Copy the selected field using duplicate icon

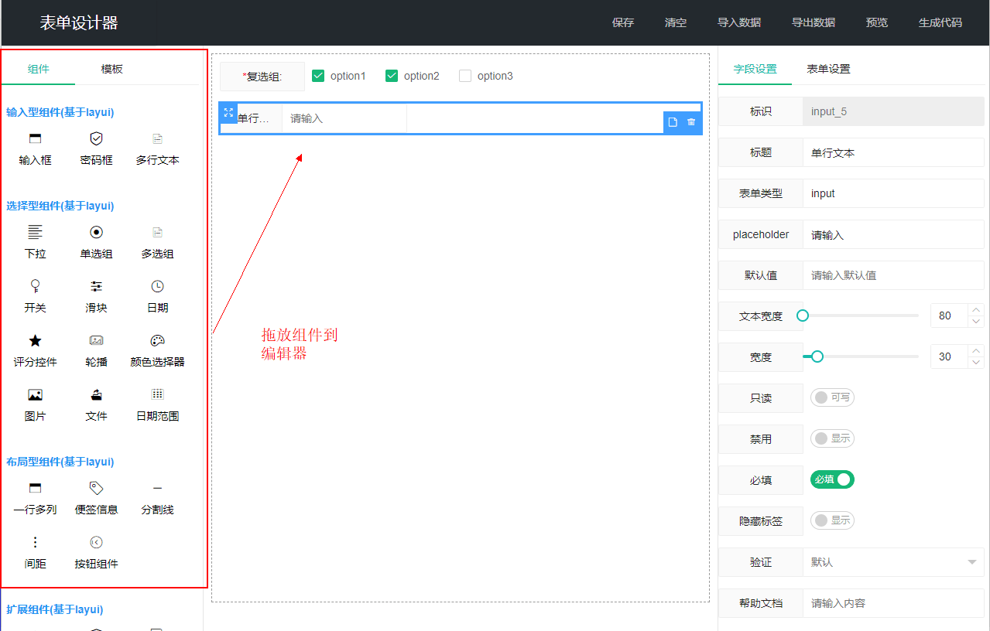(673, 122)
